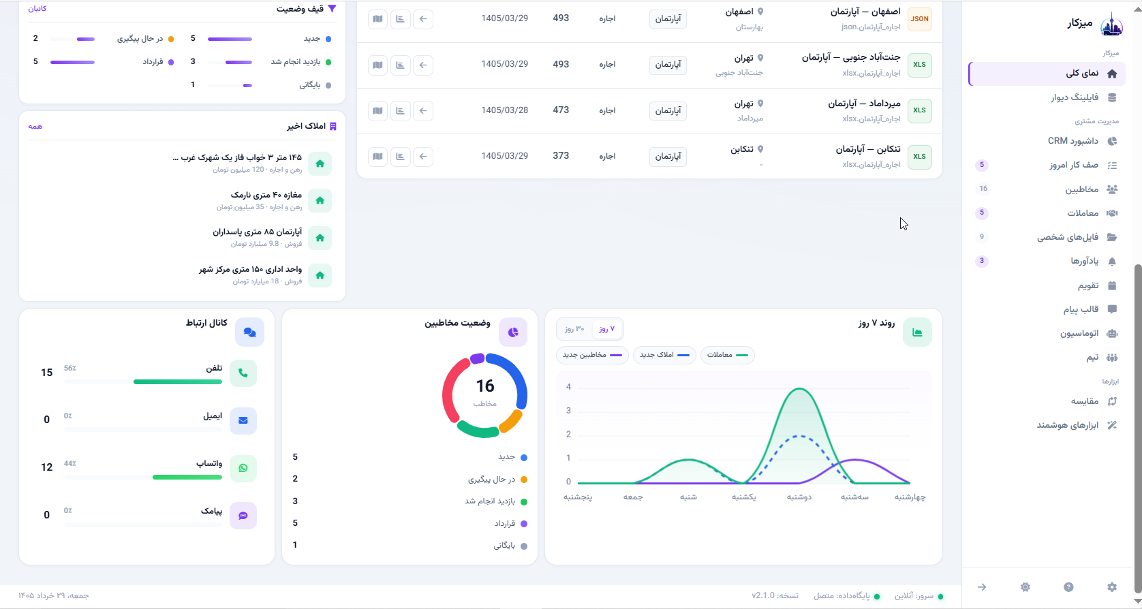This screenshot has width=1142, height=609.
Task: Switch trend chart to ۳۰ روز
Action: pos(574,329)
